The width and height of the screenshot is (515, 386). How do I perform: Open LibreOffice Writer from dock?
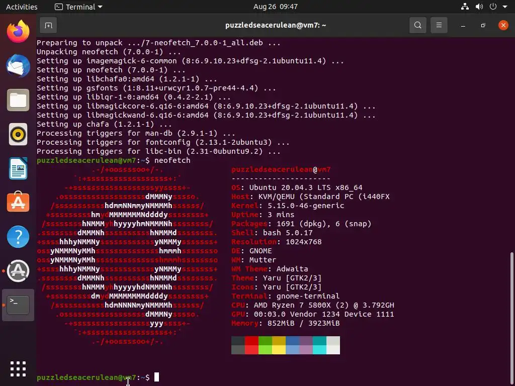[18, 169]
